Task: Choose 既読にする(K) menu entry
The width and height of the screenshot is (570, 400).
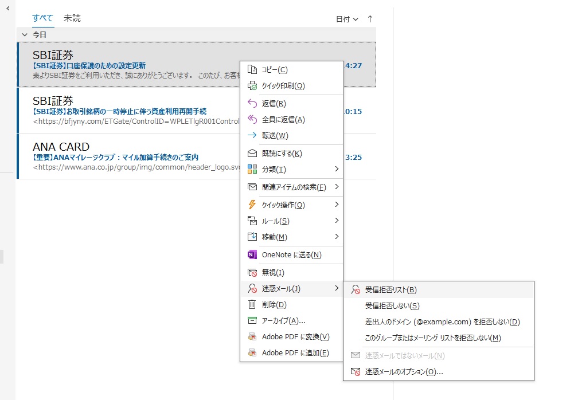Action: (291, 153)
